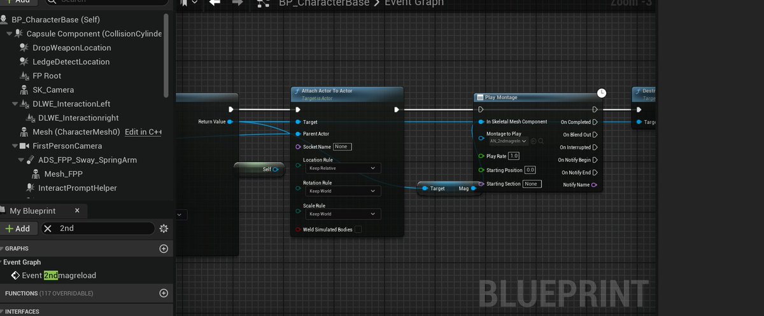Image resolution: width=764 pixels, height=316 pixels.
Task: Click the Starting Position value field
Action: [x=530, y=170]
